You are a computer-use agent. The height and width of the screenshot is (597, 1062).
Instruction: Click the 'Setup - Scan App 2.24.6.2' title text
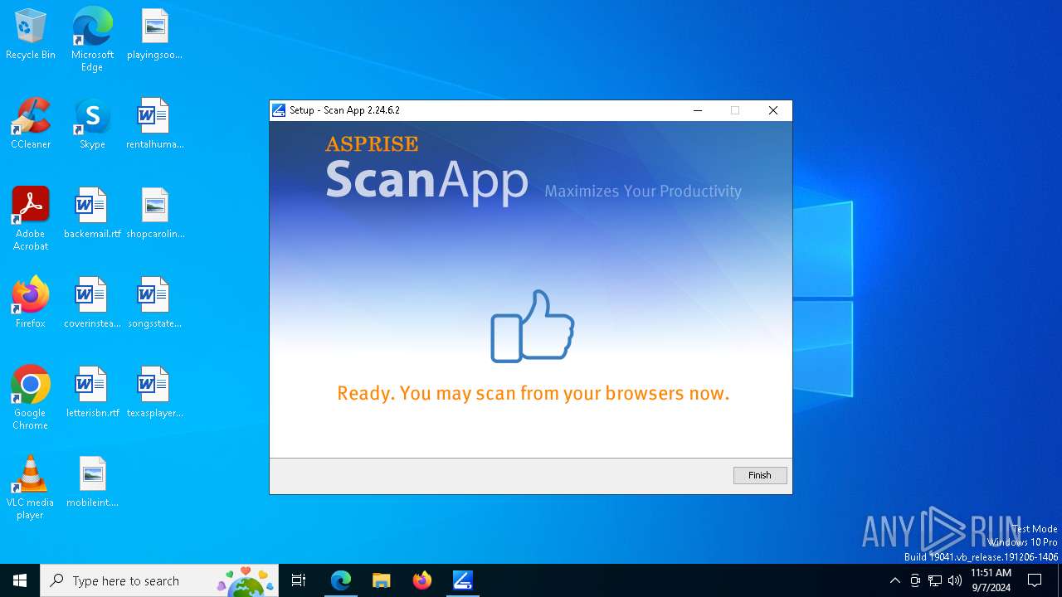click(344, 110)
